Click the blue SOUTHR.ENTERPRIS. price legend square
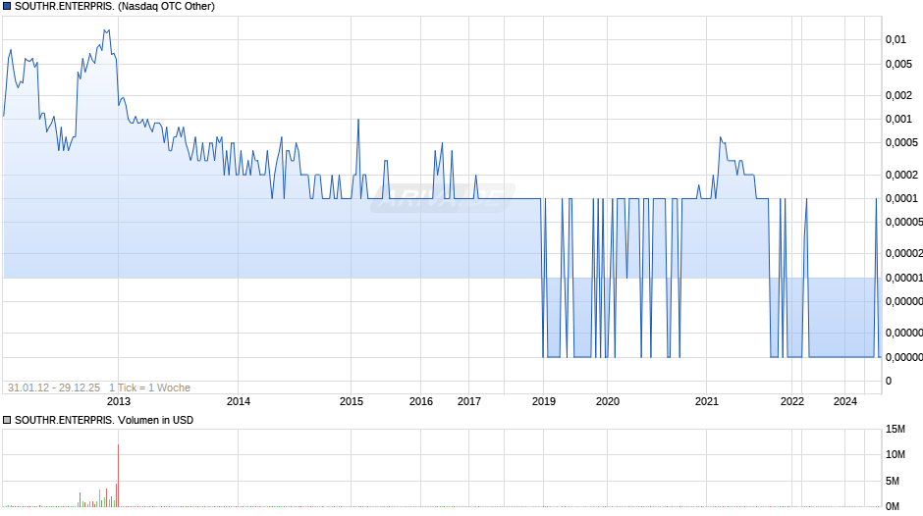 (7, 7)
